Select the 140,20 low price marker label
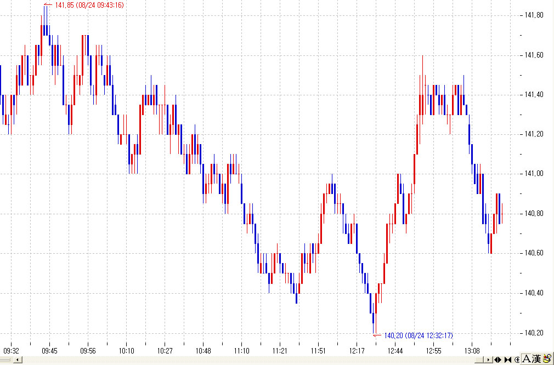554x365 pixels. 418,335
